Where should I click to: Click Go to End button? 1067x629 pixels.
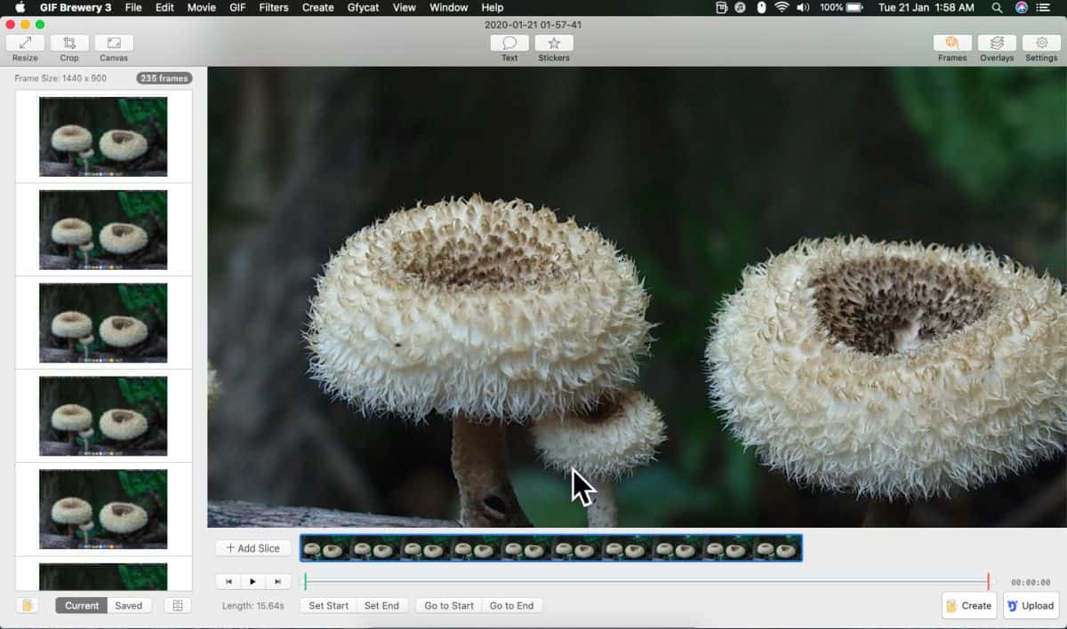point(512,606)
